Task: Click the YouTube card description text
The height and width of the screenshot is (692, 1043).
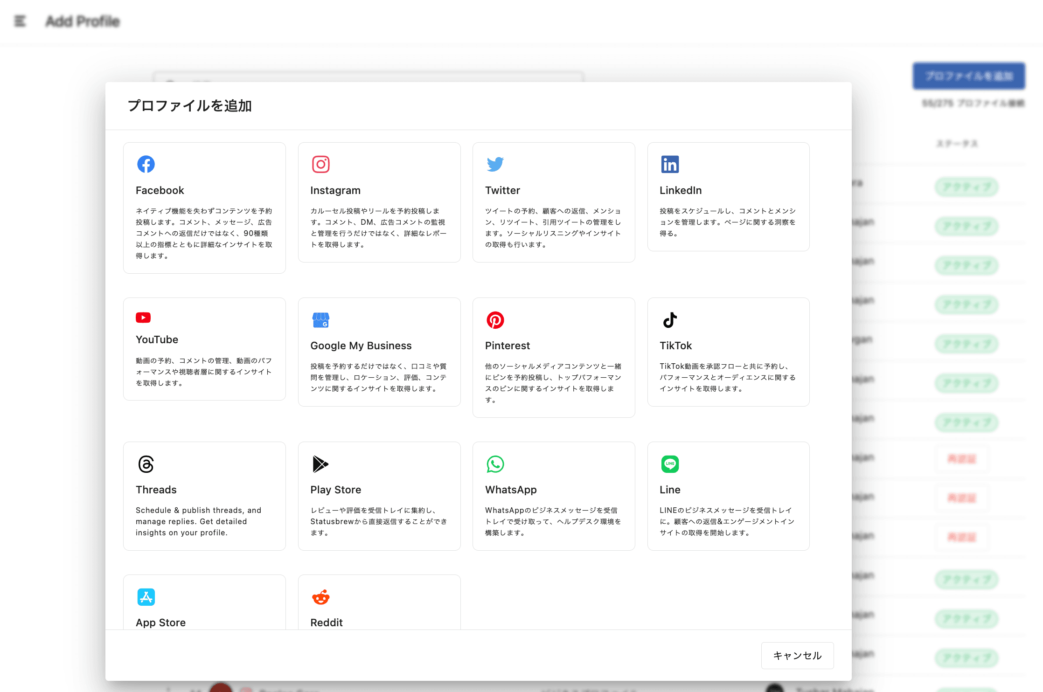Action: tap(204, 372)
